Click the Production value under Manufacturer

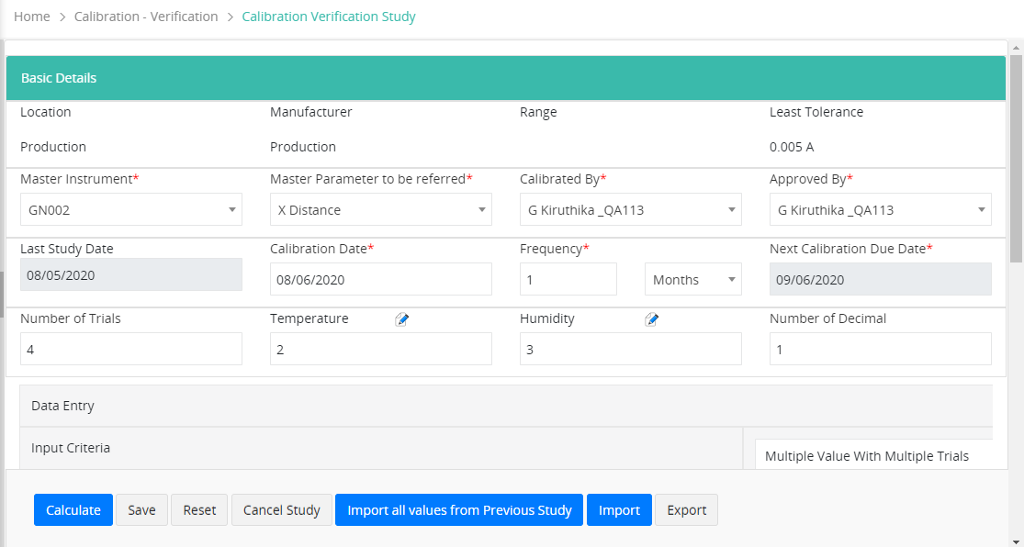[x=303, y=147]
